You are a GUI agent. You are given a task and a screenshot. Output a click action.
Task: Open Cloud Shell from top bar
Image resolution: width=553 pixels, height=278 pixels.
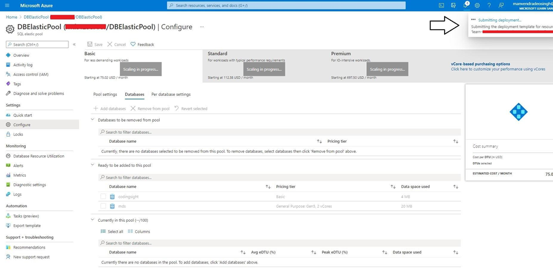point(441,6)
